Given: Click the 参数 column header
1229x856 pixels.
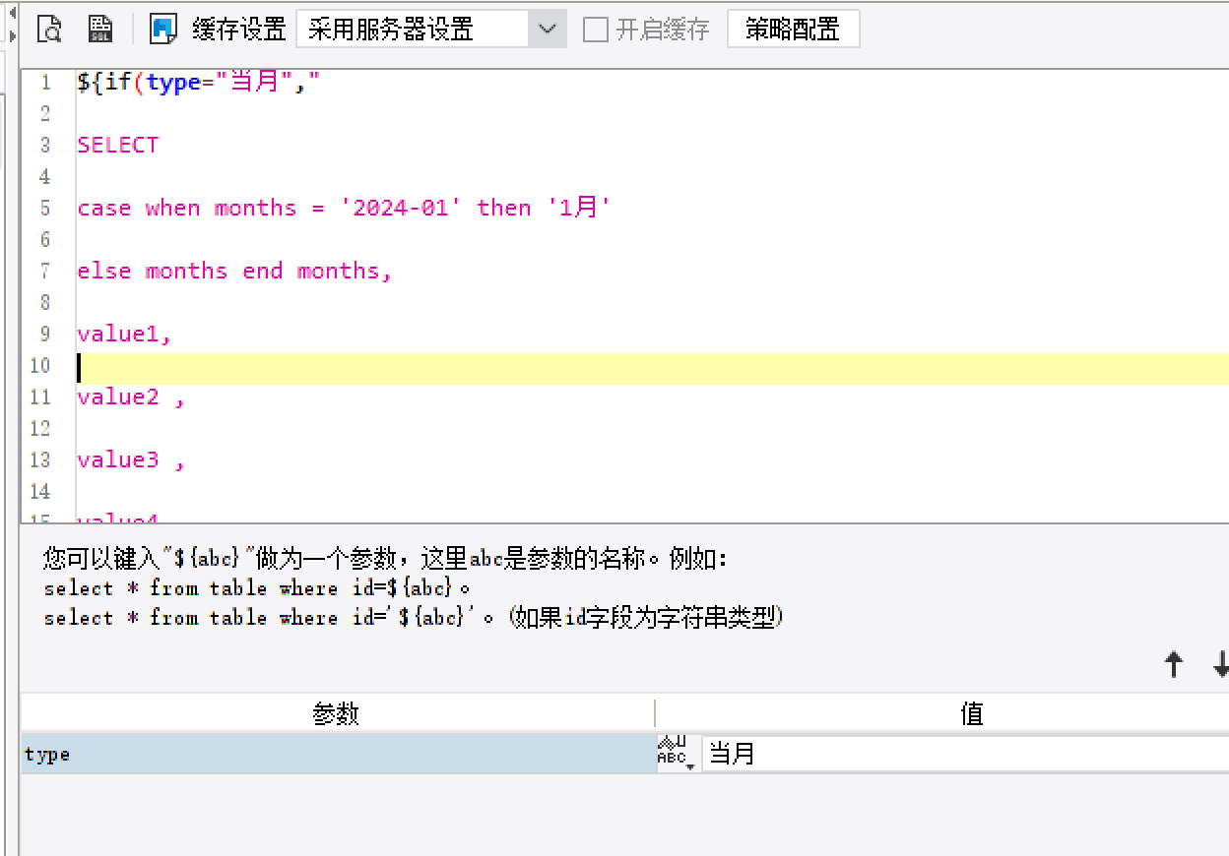Looking at the screenshot, I should click(x=337, y=714).
